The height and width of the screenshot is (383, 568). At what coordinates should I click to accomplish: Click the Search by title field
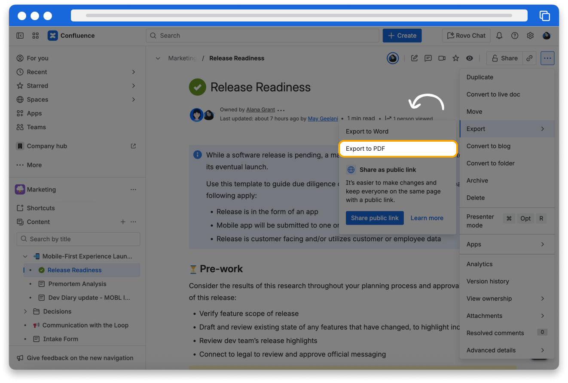coord(78,239)
